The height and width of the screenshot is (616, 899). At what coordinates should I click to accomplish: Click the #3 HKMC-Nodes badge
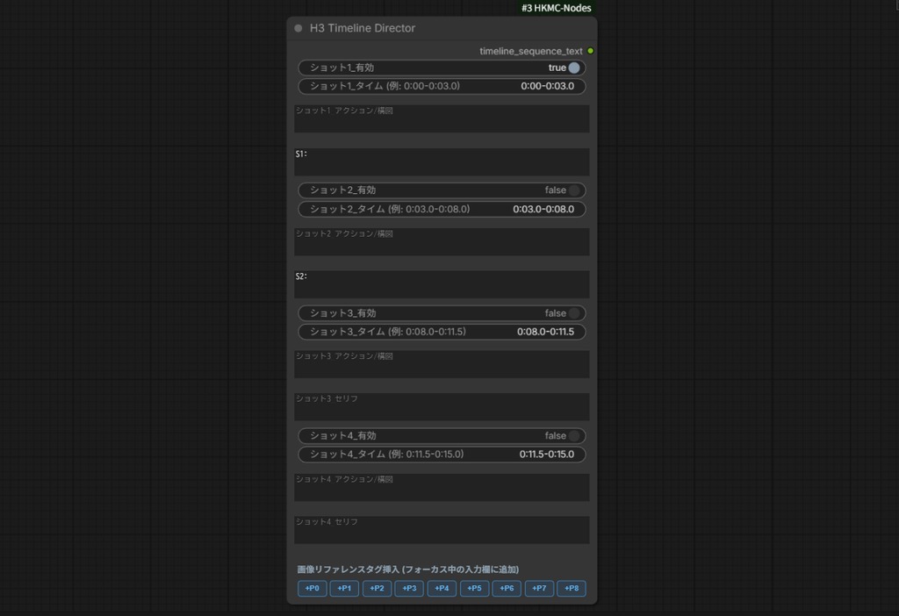click(556, 8)
